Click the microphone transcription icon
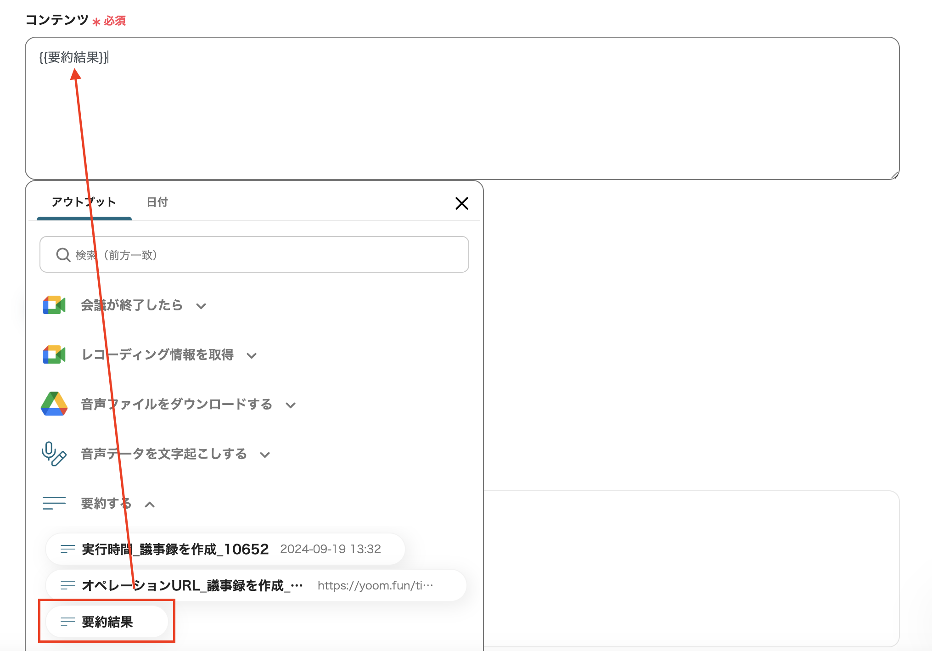 54,454
